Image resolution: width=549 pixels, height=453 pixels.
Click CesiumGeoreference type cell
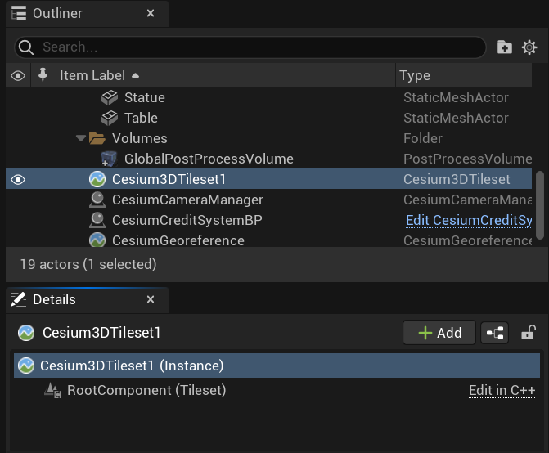468,240
